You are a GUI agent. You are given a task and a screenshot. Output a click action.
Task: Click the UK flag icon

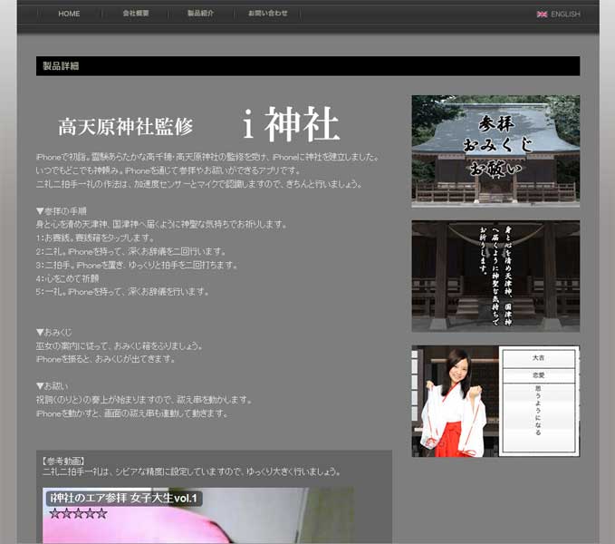tap(542, 15)
